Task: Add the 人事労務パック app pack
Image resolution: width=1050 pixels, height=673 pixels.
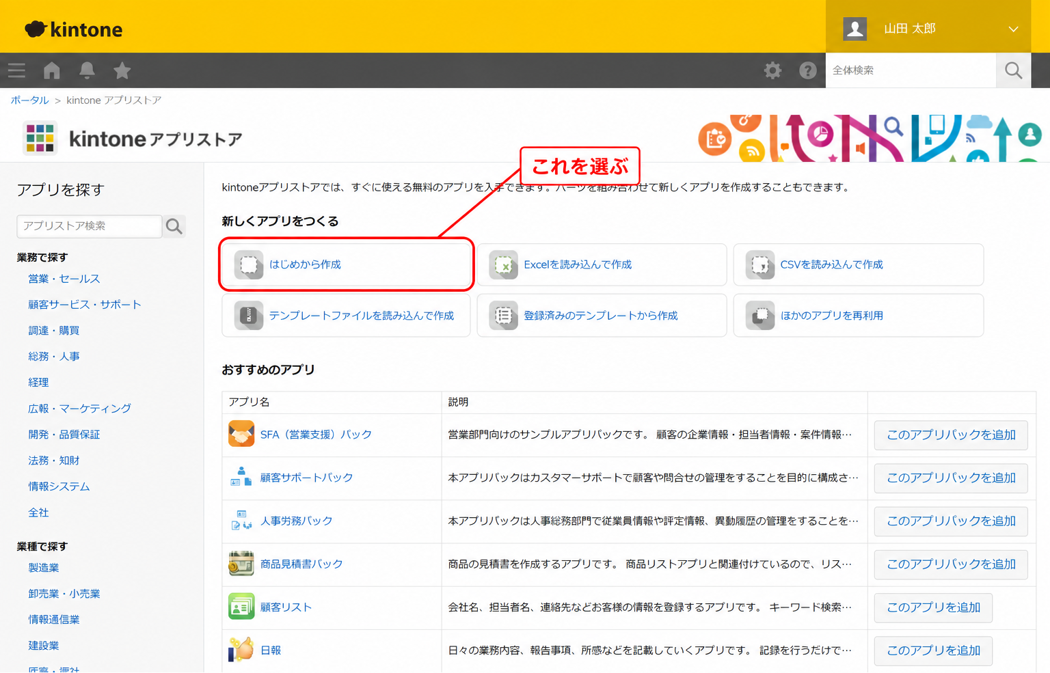Action: click(951, 521)
